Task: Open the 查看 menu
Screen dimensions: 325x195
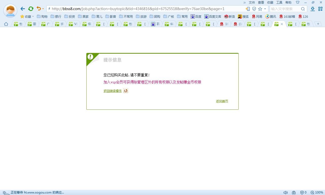Action: tap(261, 3)
